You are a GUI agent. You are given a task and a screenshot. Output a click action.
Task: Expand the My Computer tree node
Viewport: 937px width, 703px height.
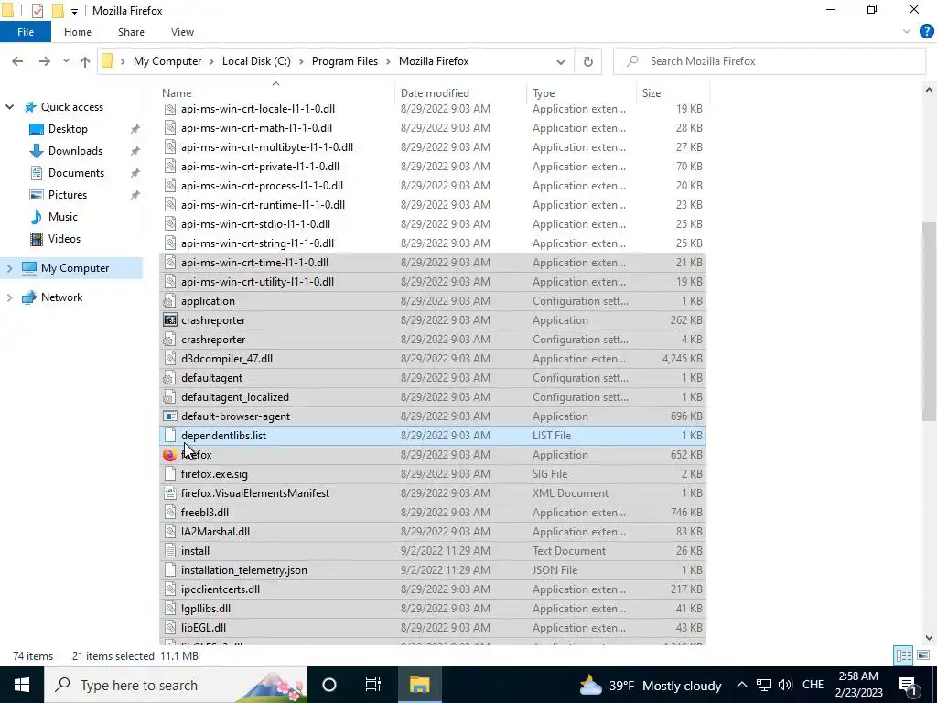click(9, 268)
